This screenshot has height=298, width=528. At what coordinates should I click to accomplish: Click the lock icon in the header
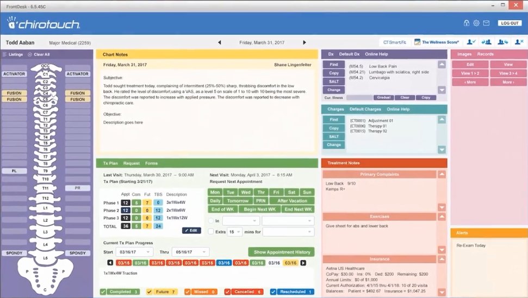click(x=466, y=23)
